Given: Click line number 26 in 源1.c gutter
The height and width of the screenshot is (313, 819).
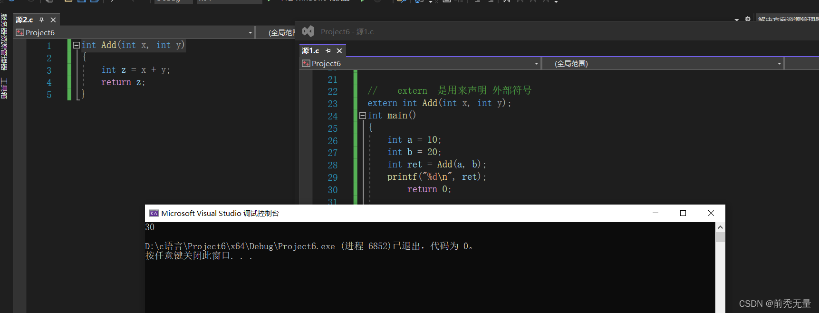Looking at the screenshot, I should coord(333,141).
